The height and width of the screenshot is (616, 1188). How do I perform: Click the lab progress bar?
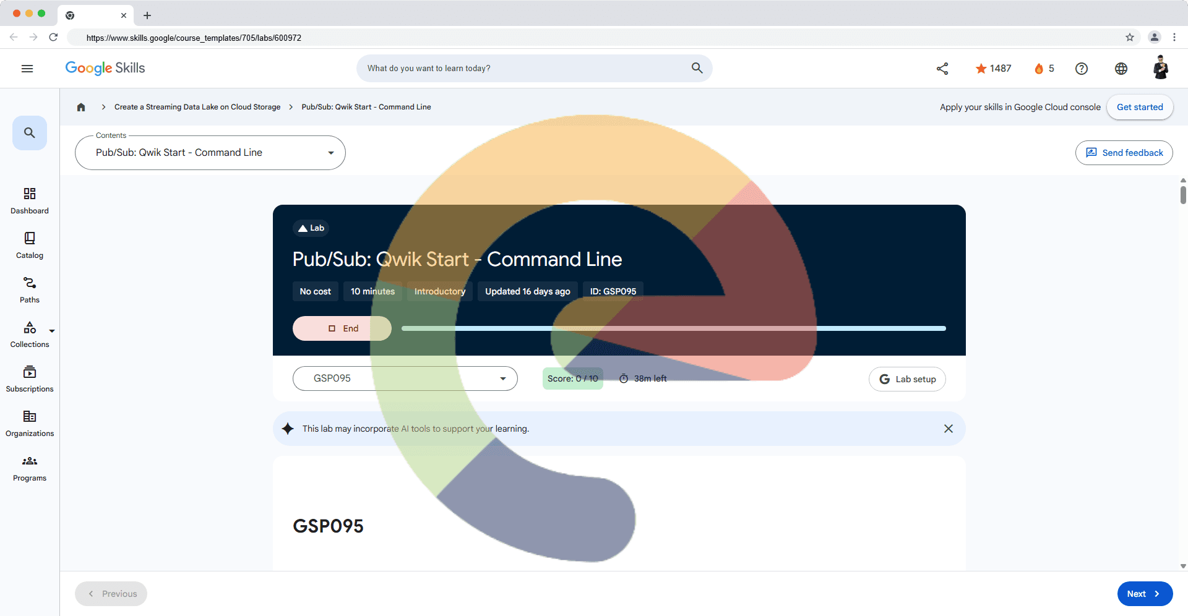(x=674, y=328)
